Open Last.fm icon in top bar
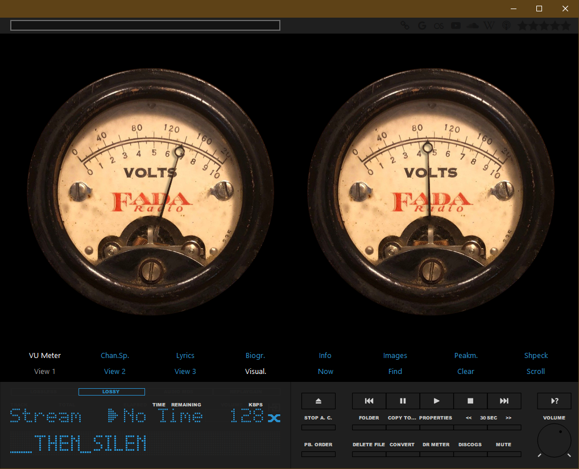 [x=439, y=26]
